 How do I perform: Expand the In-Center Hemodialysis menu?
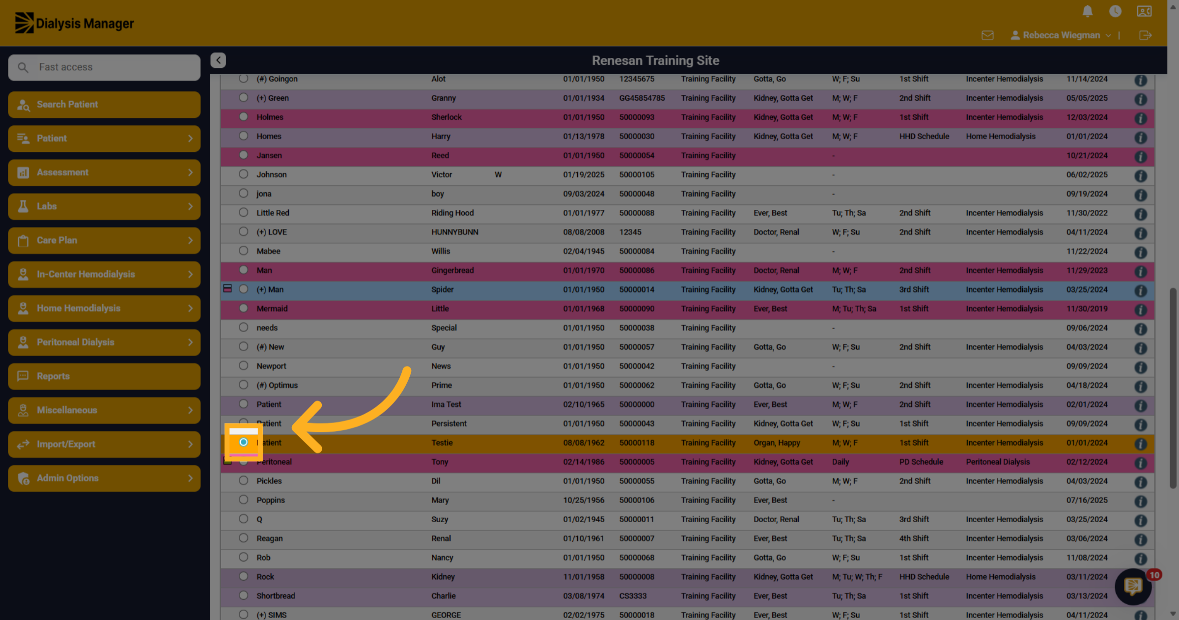click(x=104, y=274)
